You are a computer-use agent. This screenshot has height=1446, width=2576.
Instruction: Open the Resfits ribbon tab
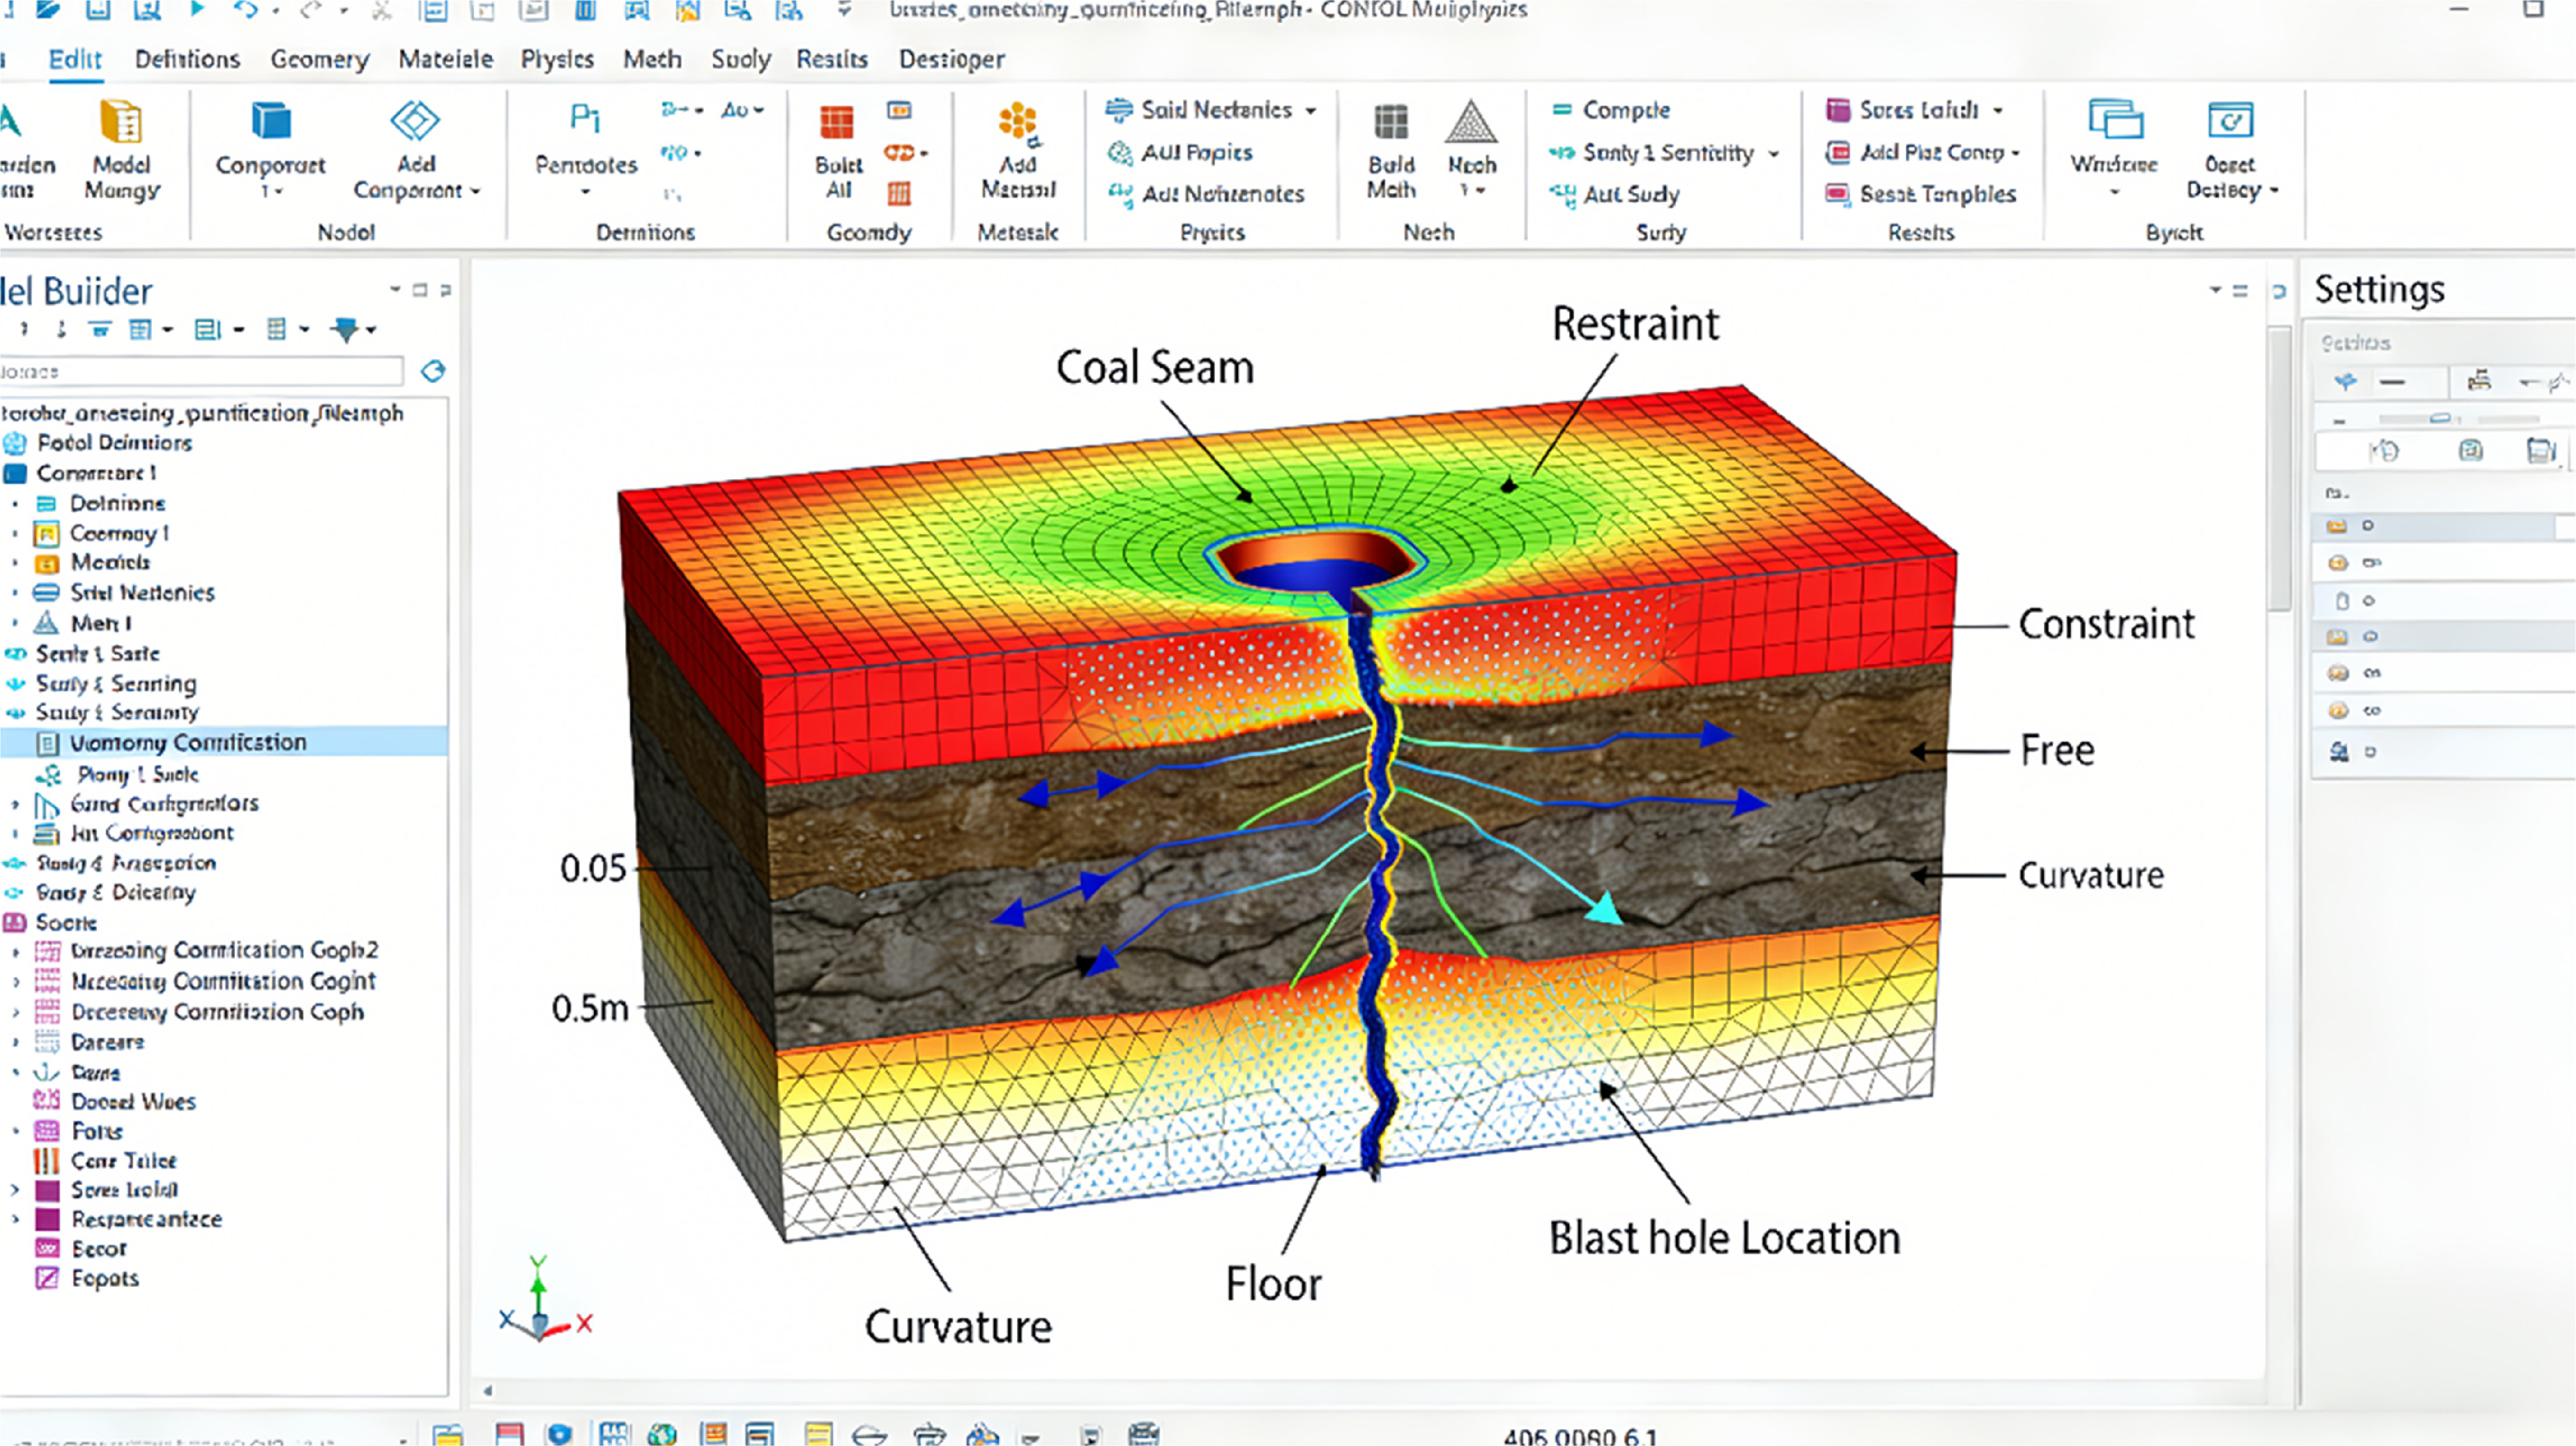point(832,59)
